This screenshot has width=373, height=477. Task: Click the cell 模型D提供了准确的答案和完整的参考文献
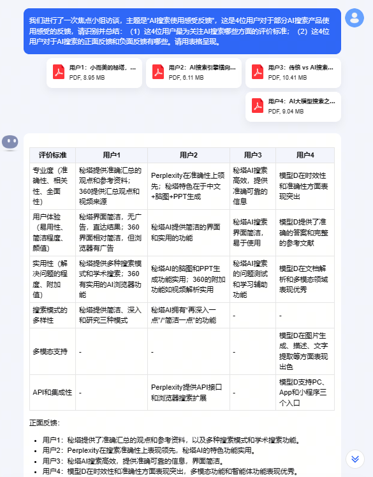point(305,233)
